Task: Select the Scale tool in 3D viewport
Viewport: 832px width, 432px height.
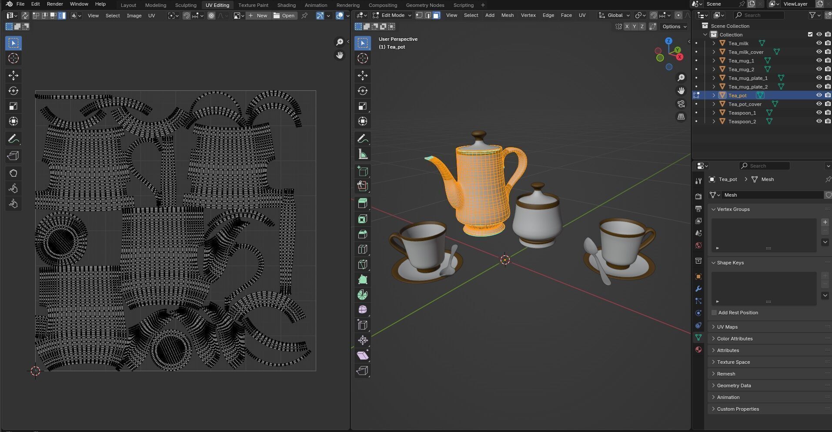Action: pos(362,106)
